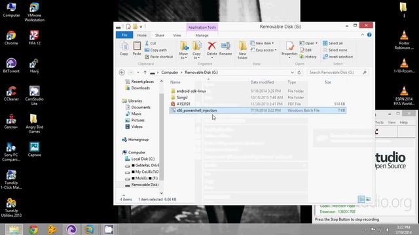Switch to details view icon
419x235 pixels.
pyautogui.click(x=361, y=199)
